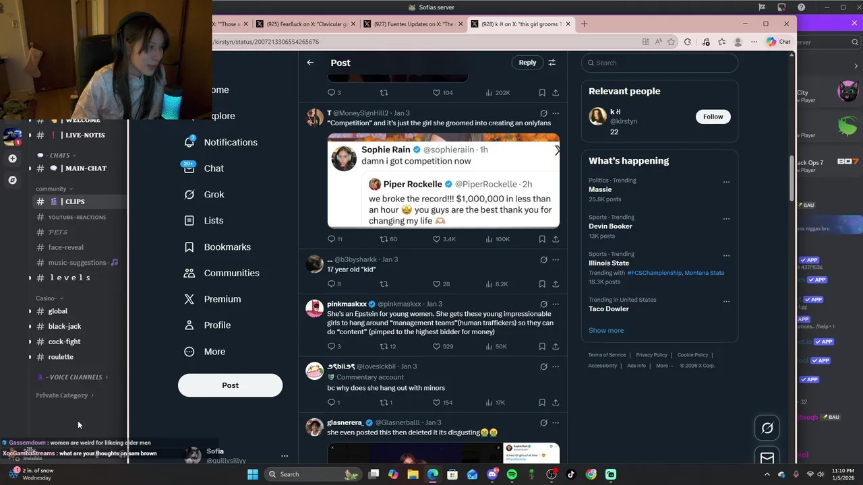Viewport: 863px width, 485px height.
Task: Open Lists in X sidebar
Action: [x=204, y=221]
